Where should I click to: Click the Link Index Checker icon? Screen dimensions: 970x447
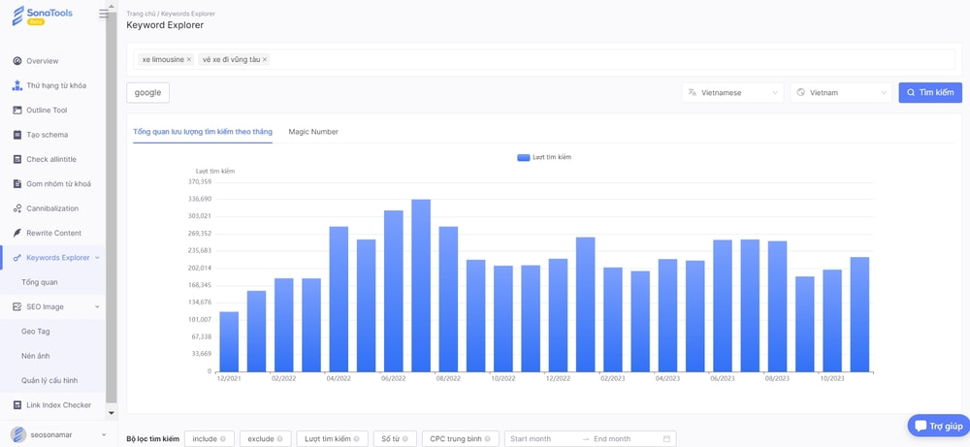[17, 405]
